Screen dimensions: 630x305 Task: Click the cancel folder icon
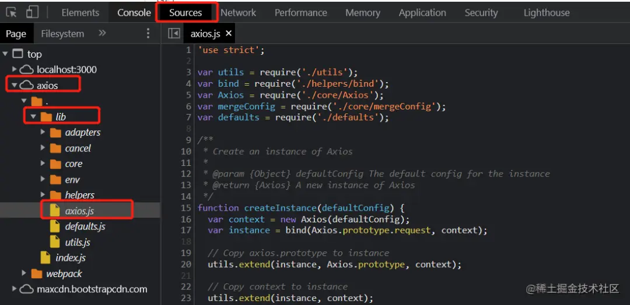(55, 148)
